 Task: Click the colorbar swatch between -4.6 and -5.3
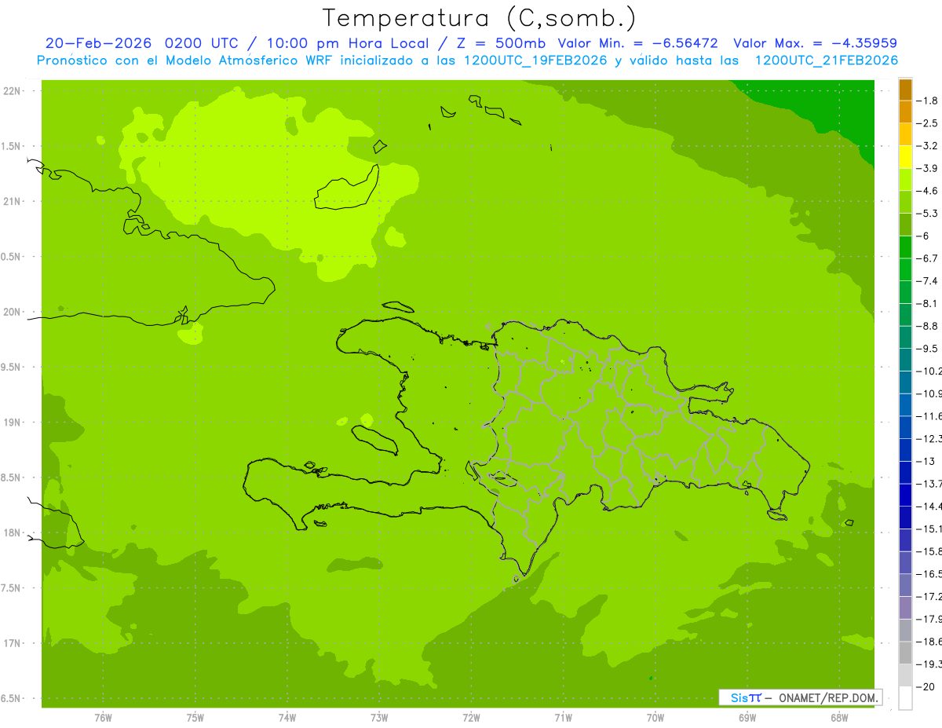[x=905, y=202]
